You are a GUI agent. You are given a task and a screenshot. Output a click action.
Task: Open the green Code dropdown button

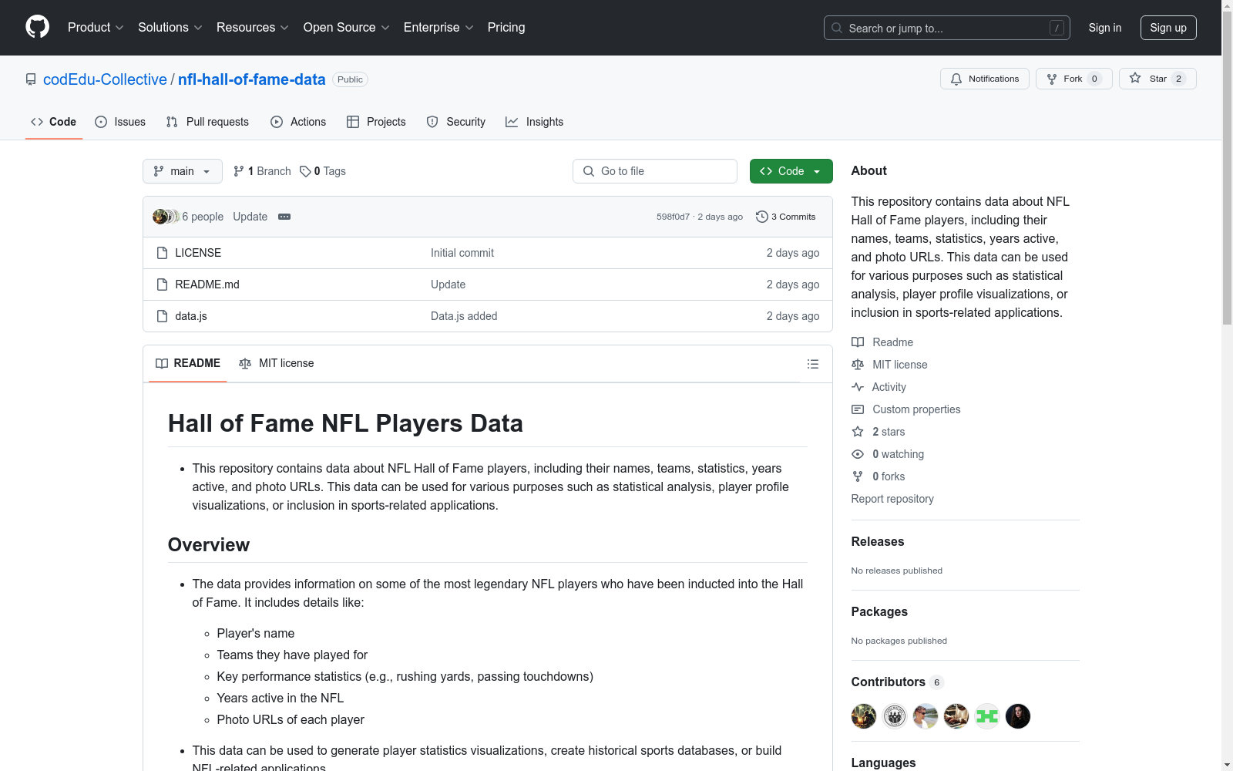[791, 171]
